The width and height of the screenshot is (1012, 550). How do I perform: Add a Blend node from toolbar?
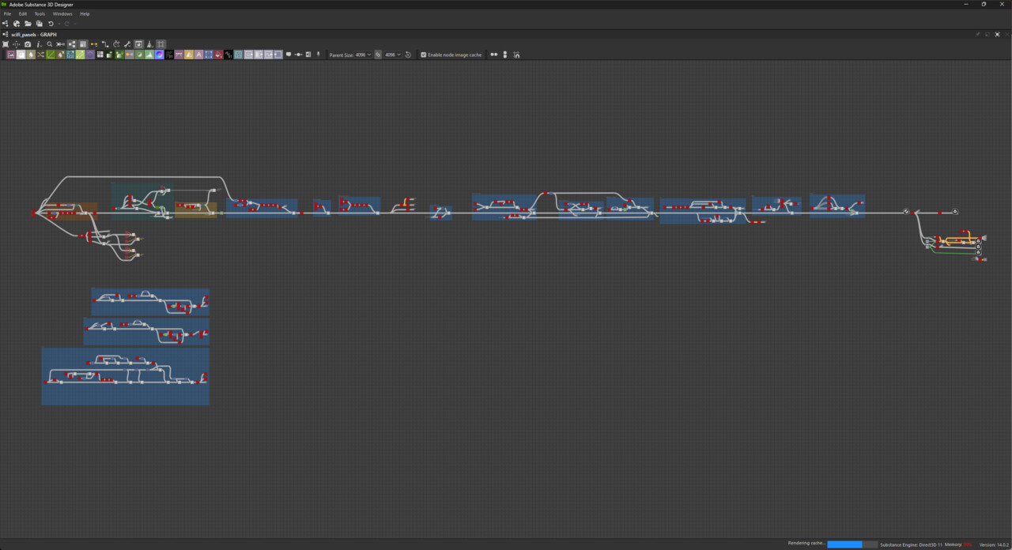pyautogui.click(x=21, y=55)
